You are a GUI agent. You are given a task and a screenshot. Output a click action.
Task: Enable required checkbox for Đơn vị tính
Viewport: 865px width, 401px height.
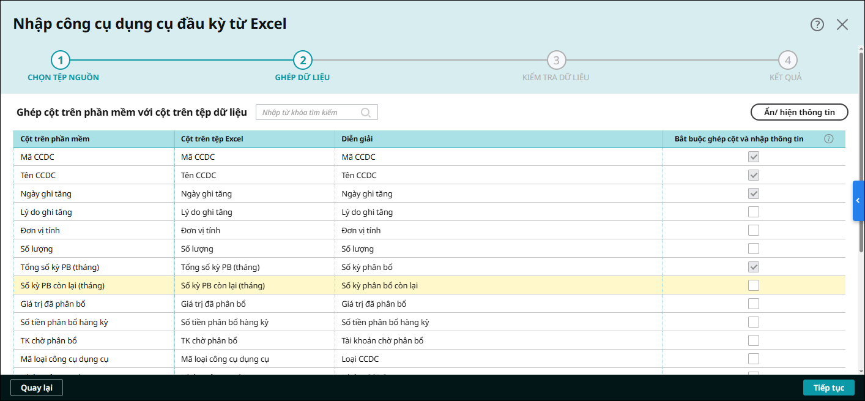click(x=754, y=230)
